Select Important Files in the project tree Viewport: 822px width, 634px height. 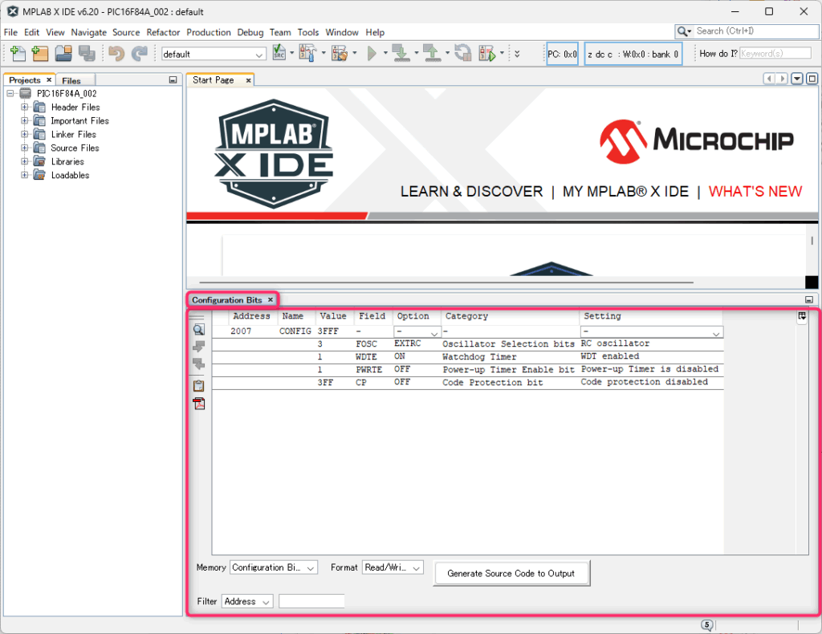pos(79,120)
